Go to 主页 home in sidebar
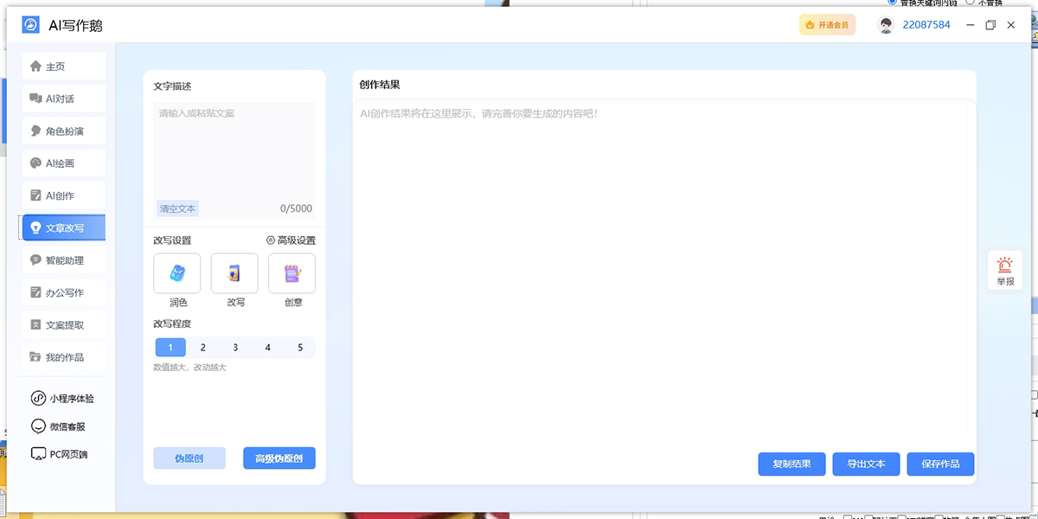Screen dimensions: 1038x519 coord(64,67)
